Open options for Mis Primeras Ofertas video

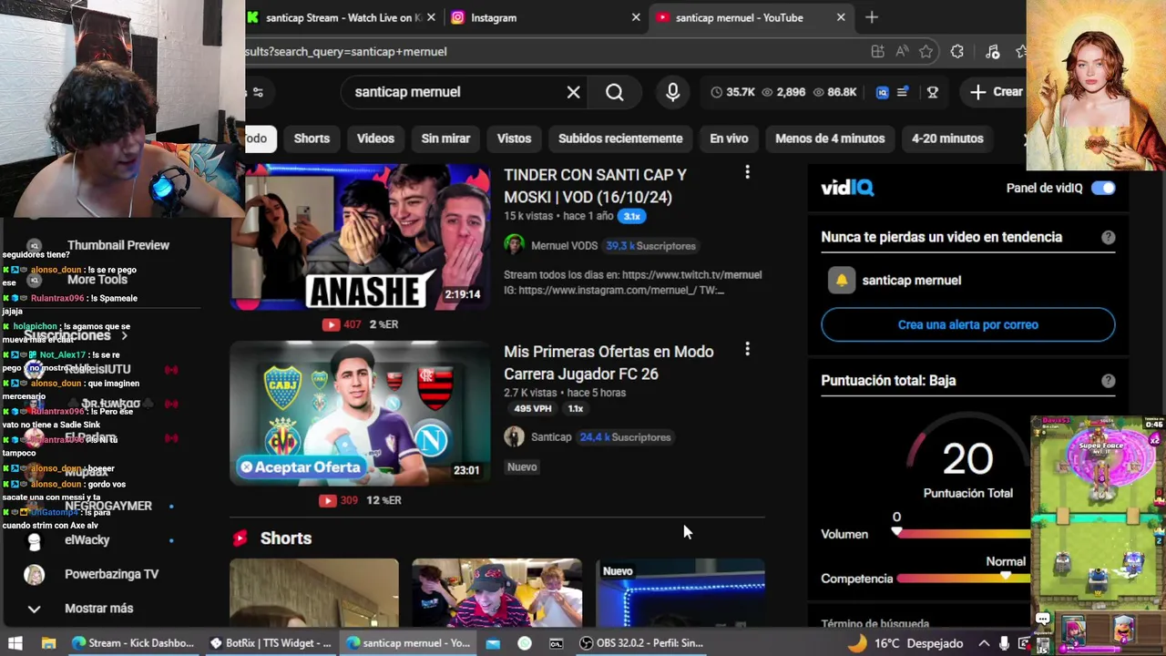[747, 349]
